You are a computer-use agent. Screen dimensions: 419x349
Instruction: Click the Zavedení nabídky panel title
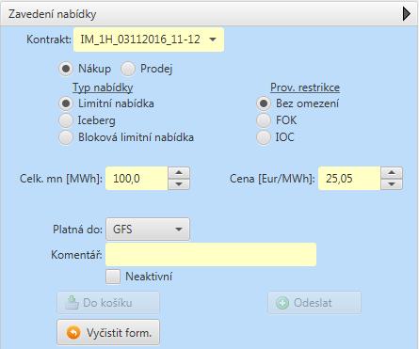[52, 14]
